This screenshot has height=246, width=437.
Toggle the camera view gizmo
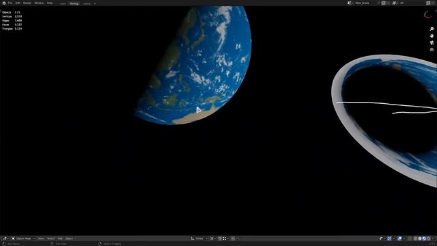pos(432,42)
